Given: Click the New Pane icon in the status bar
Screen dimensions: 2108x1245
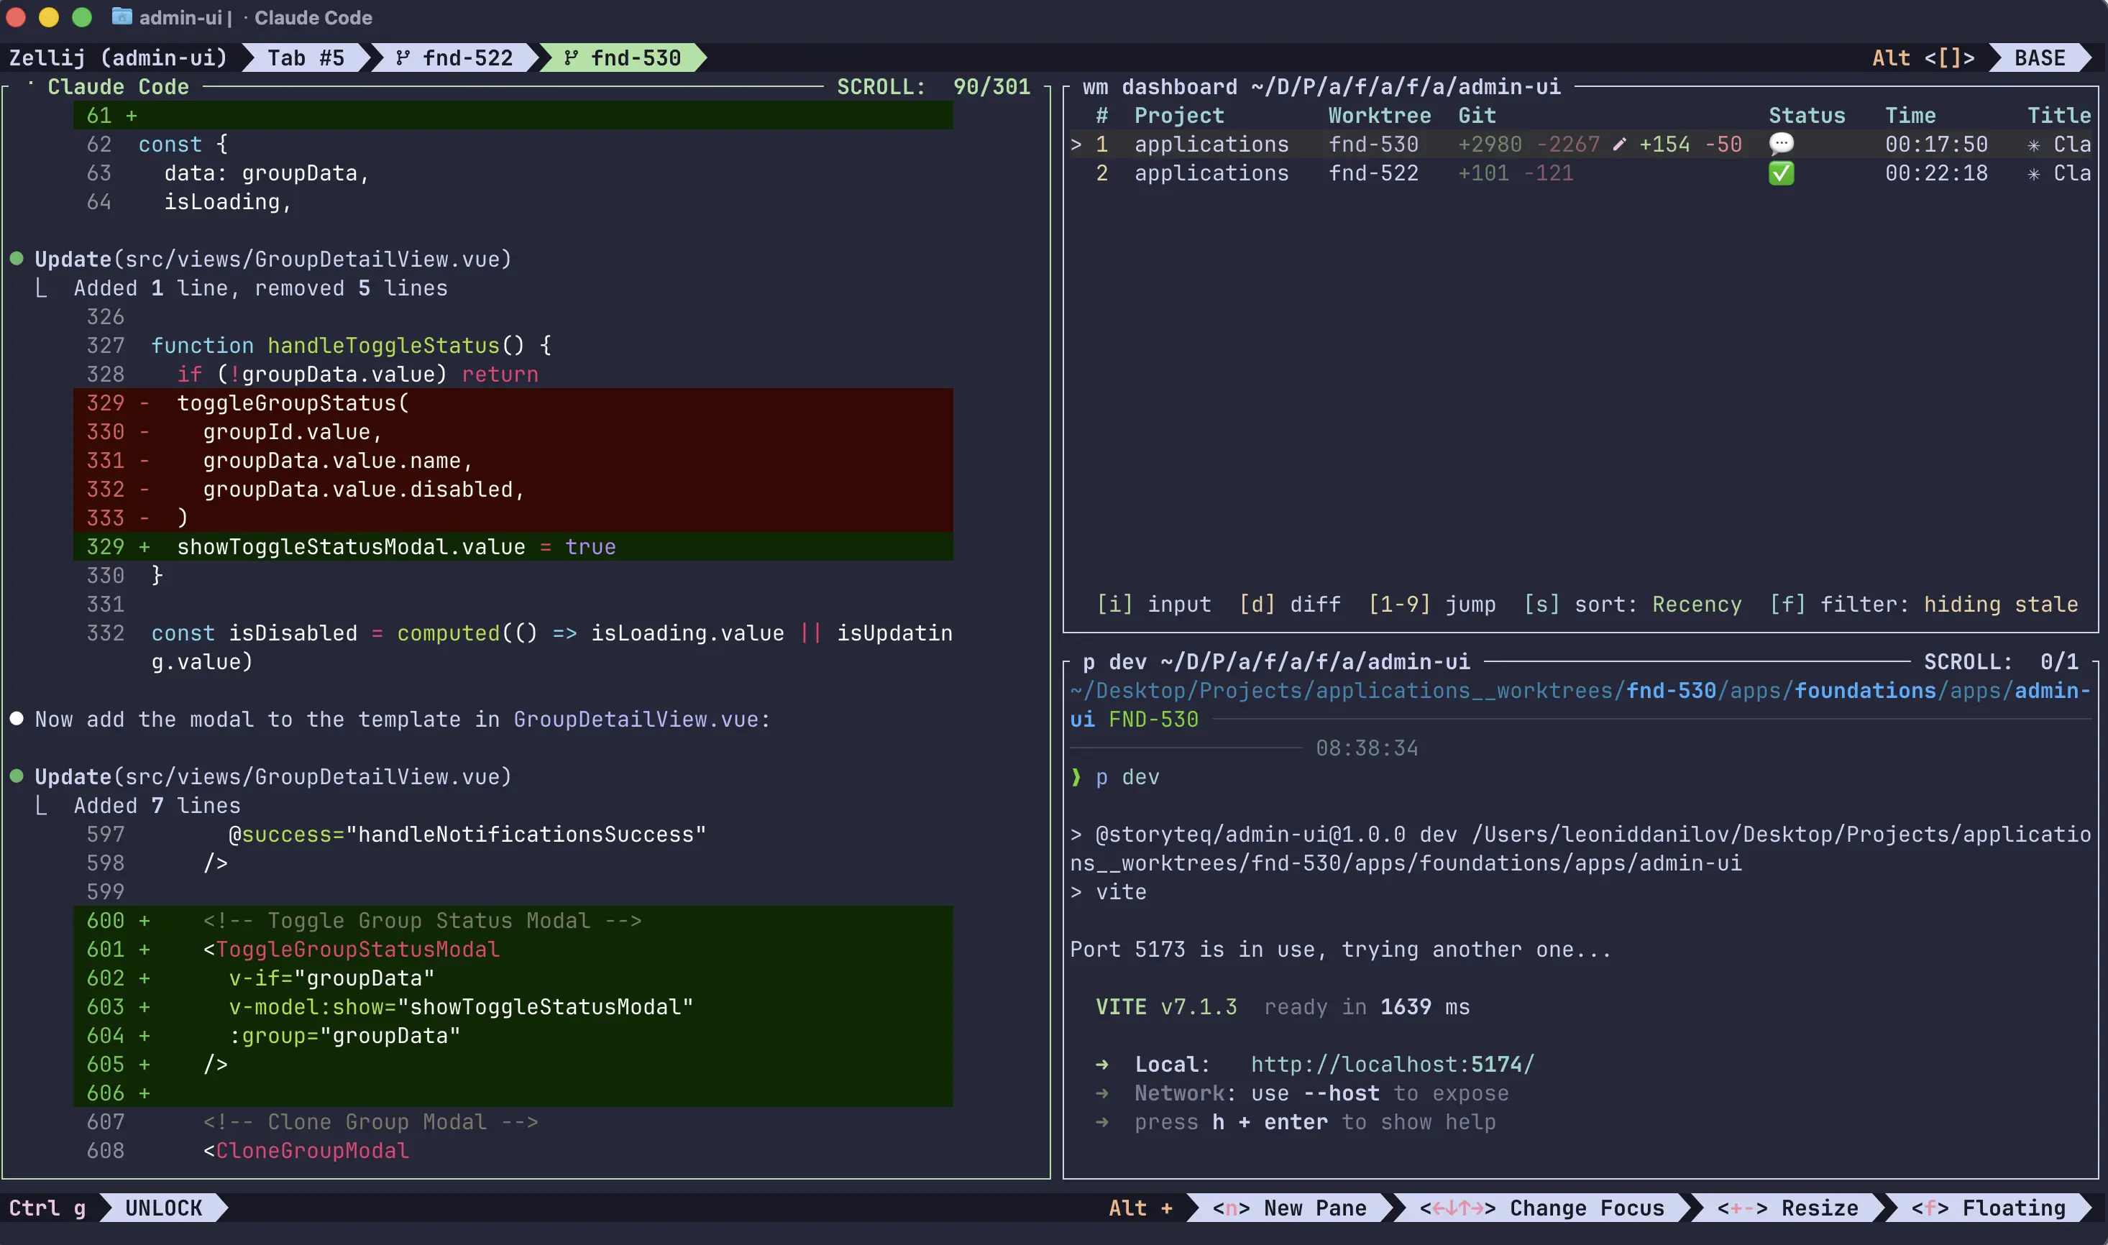Looking at the screenshot, I should 1234,1208.
